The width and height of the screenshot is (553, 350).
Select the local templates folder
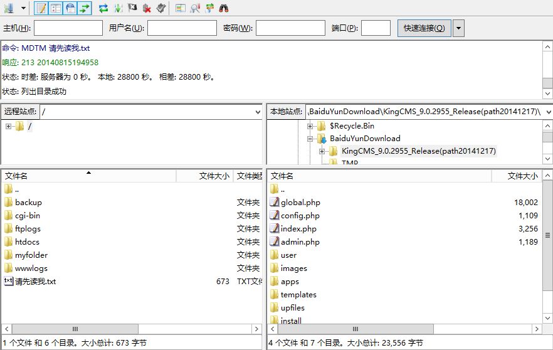[298, 295]
